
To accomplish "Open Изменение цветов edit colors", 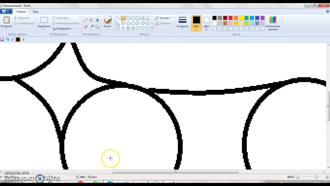I will tap(273, 23).
